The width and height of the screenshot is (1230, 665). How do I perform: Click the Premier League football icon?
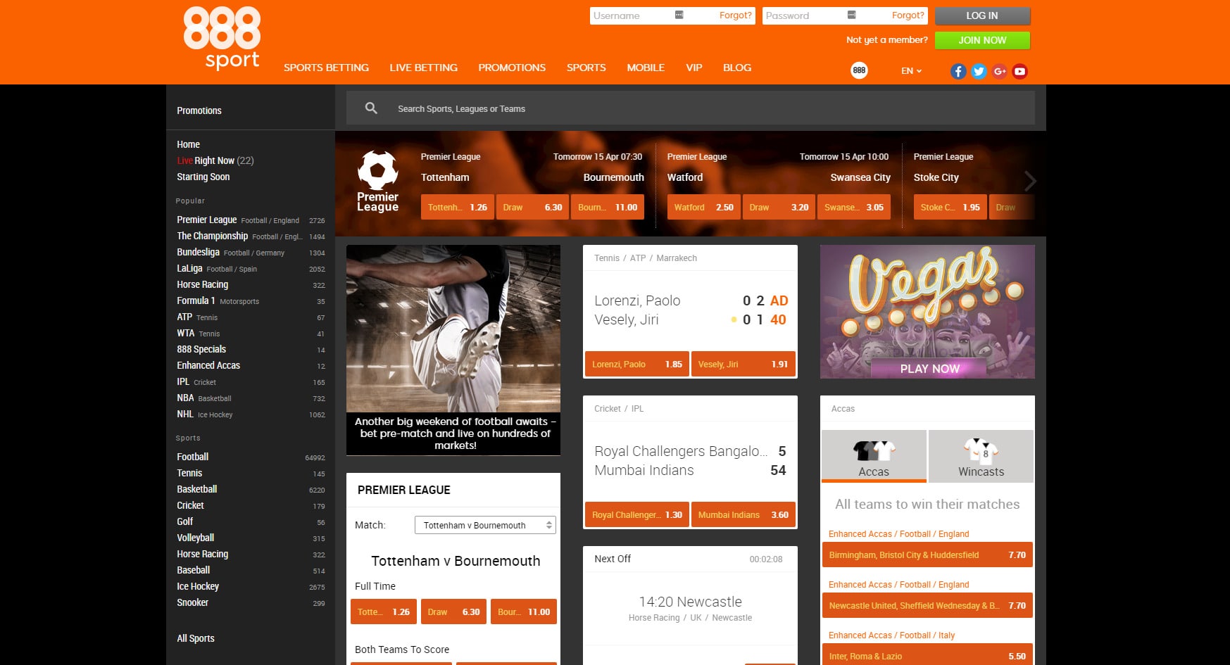click(378, 182)
